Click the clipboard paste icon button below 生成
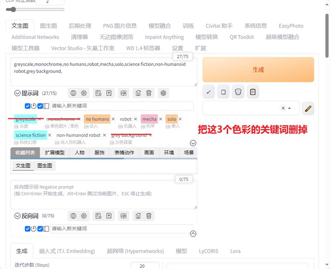Image resolution: width=330 pixels, height=269 pixels. pyautogui.click(x=253, y=92)
